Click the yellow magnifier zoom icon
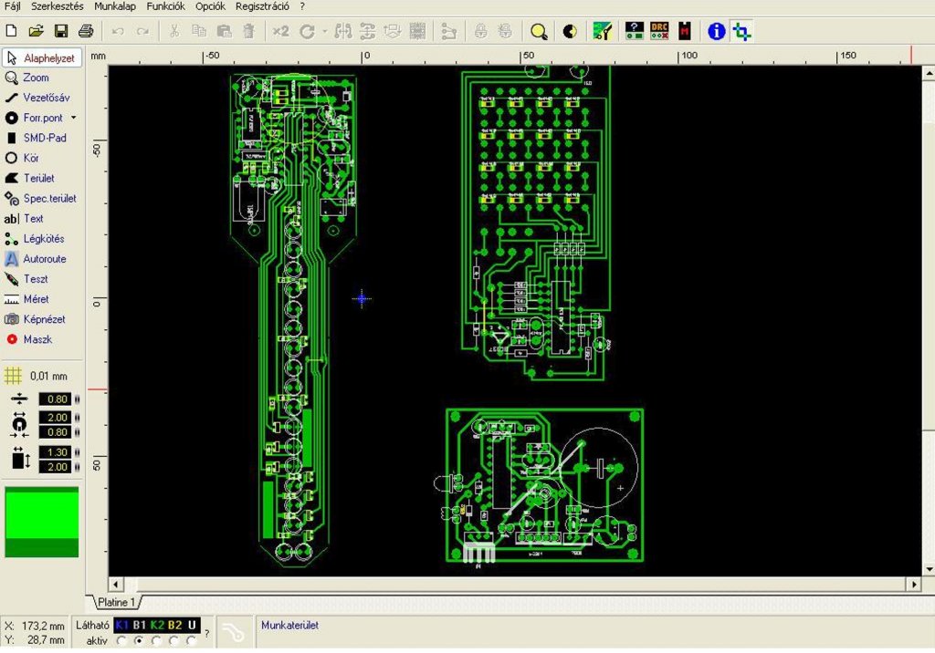The width and height of the screenshot is (935, 653). click(x=539, y=31)
